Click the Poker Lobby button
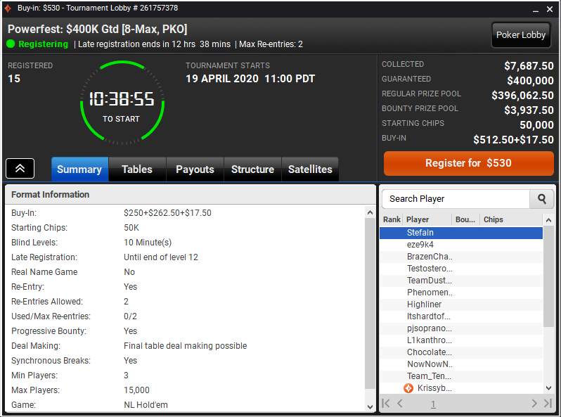This screenshot has height=417, width=561. 521,34
